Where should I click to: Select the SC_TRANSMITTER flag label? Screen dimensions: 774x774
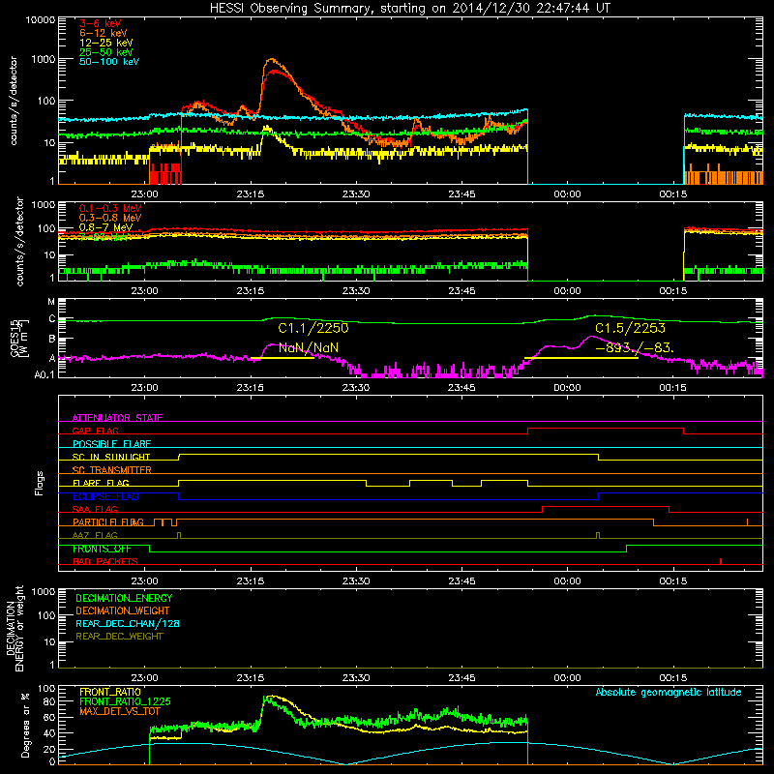click(x=111, y=470)
